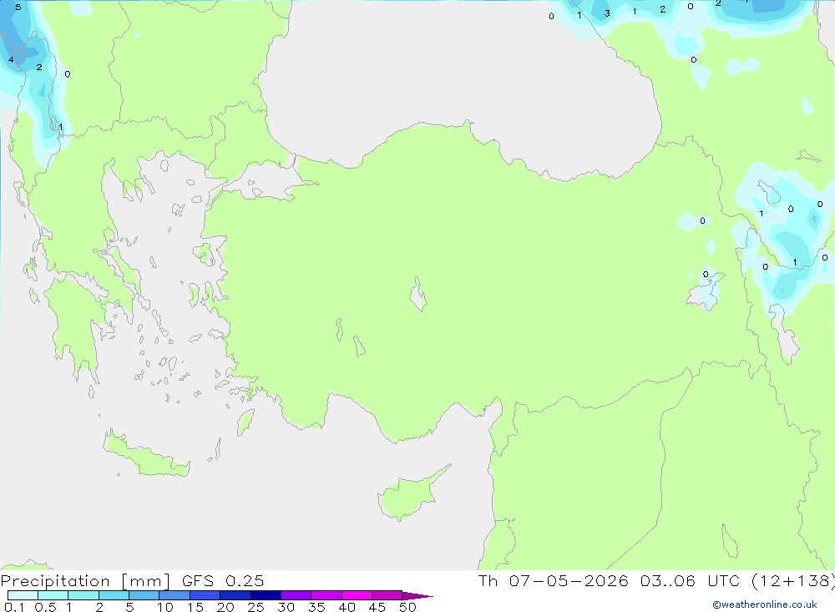Choose the dark navy 25–30 mm legend swatch
835x612 pixels.
tap(266, 595)
